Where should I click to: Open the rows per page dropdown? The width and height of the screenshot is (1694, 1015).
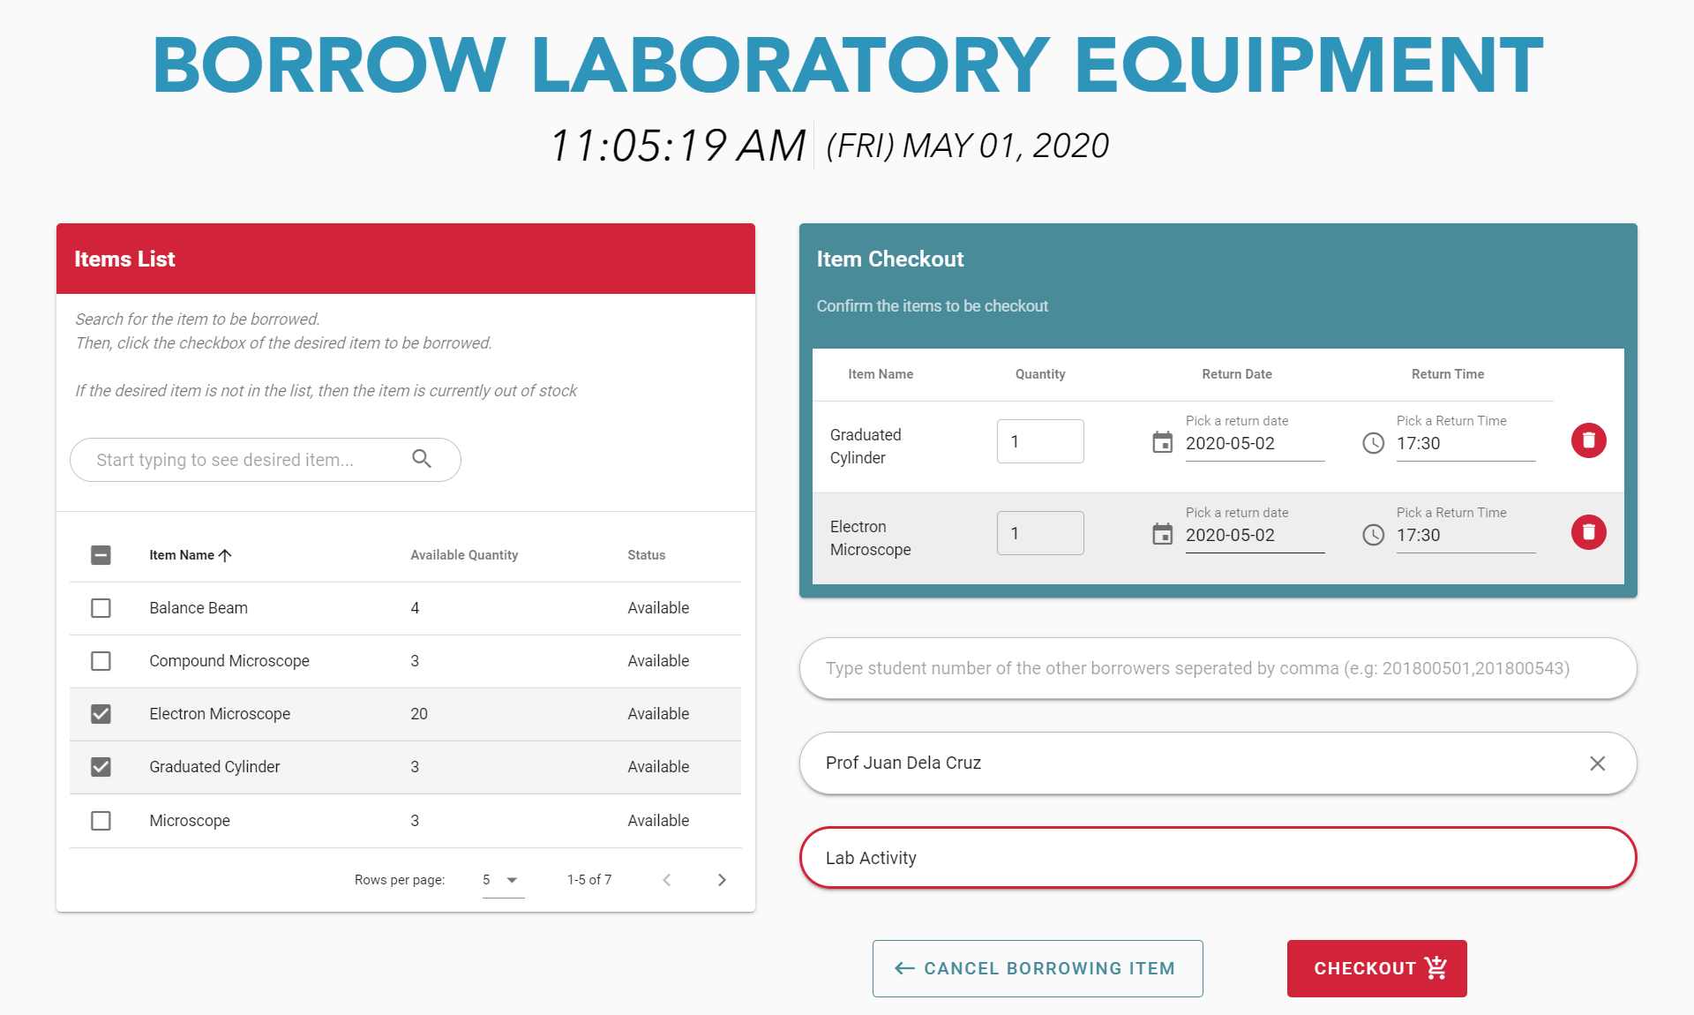pos(503,880)
